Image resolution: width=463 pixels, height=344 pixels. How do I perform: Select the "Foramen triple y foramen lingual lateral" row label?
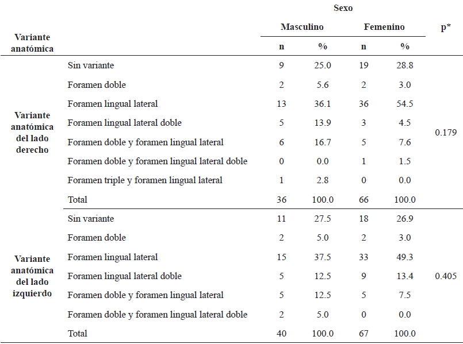pos(145,180)
